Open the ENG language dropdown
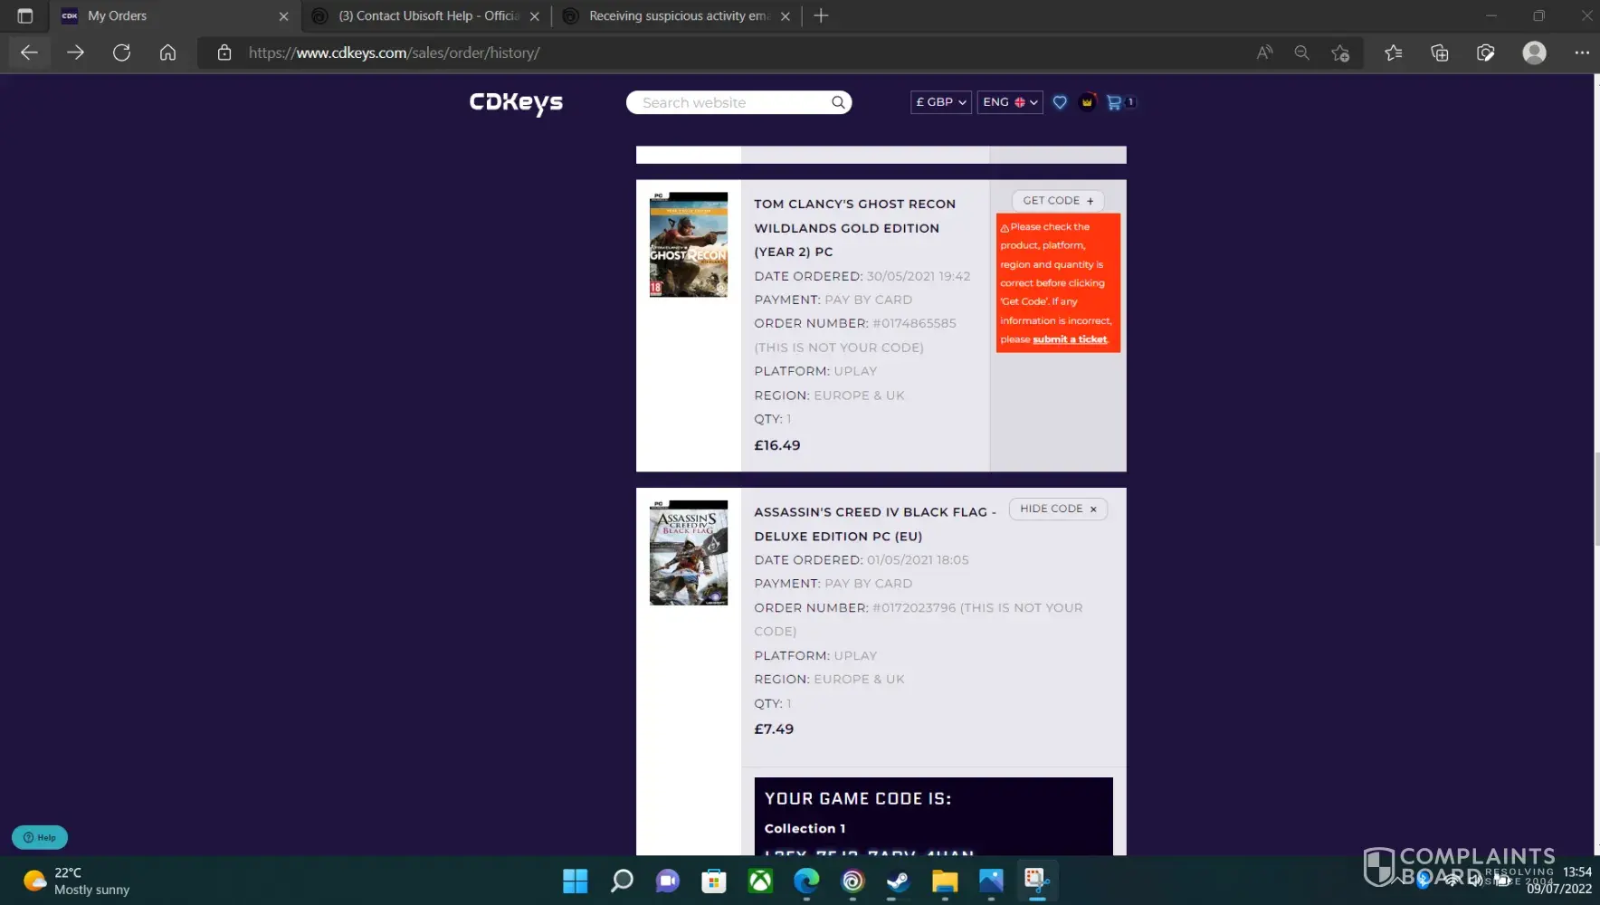Image resolution: width=1600 pixels, height=905 pixels. 1009,102
